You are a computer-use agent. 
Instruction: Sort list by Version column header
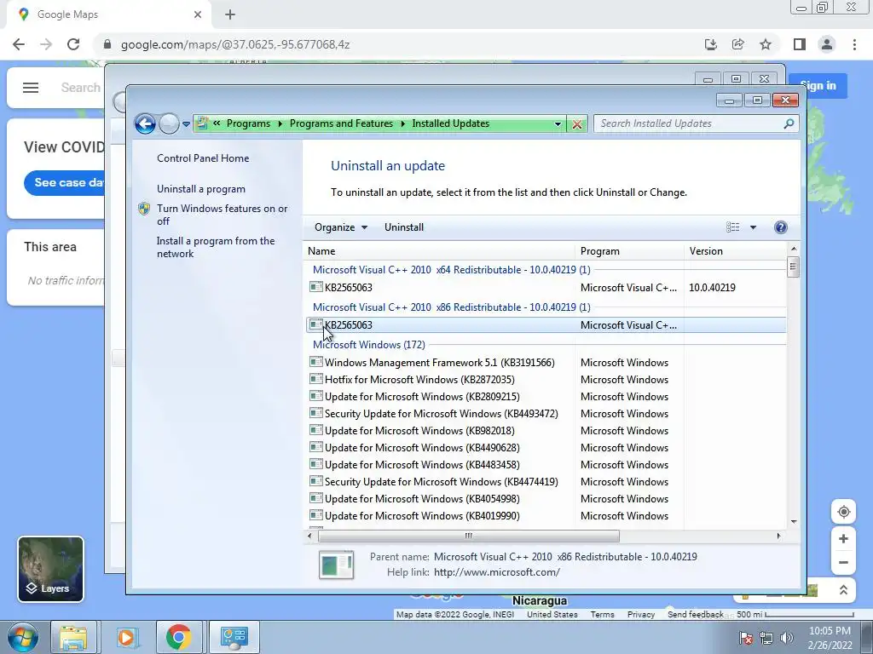735,251
